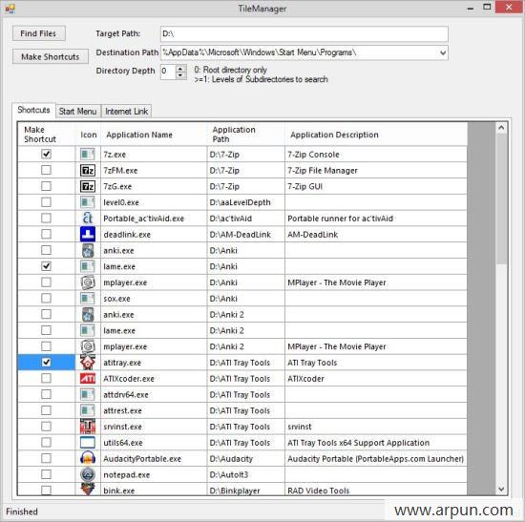Click the bink.exe icon
Screen dimensions: 525x522
pos(88,490)
